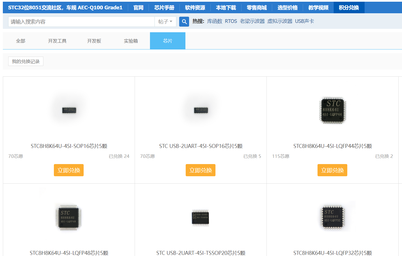Open 教学视频 in the nav bar
The image size is (402, 256).
(318, 8)
